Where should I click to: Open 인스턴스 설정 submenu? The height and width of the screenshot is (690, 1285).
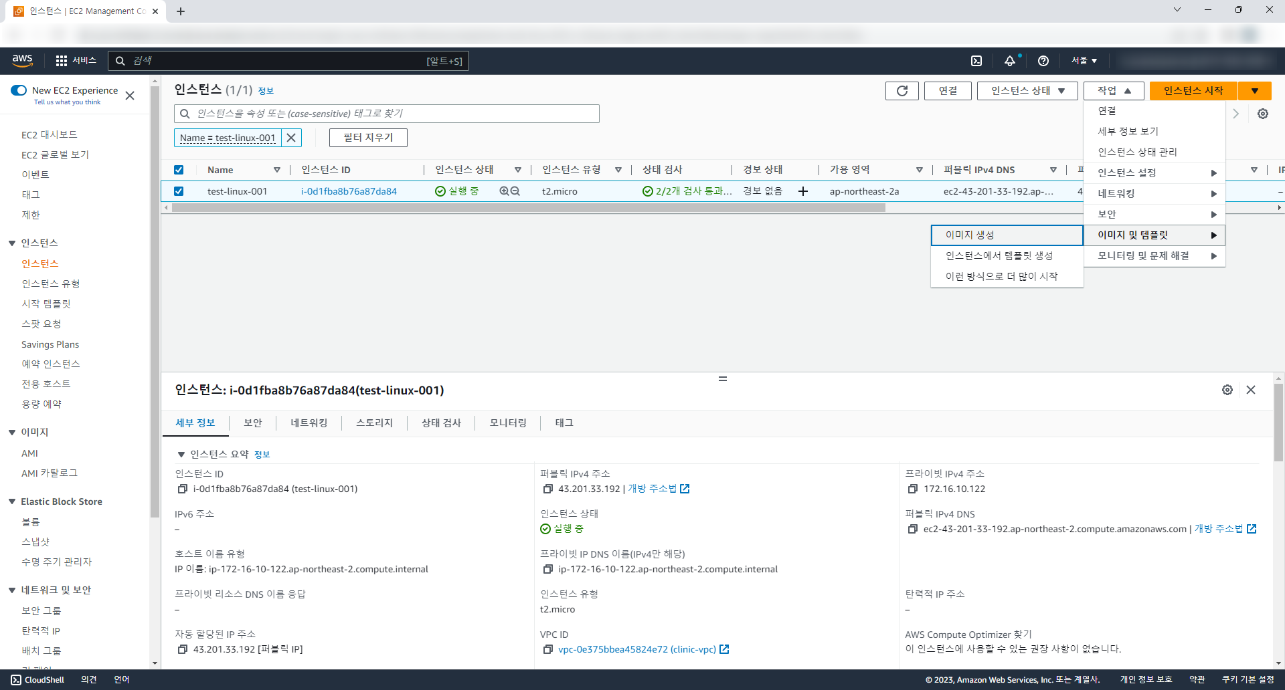click(x=1154, y=173)
